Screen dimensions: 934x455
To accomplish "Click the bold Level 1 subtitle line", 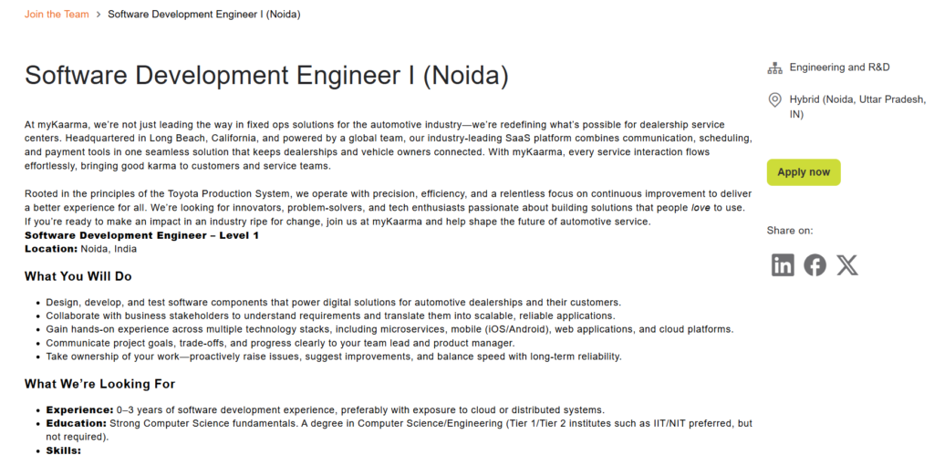I will tap(141, 235).
